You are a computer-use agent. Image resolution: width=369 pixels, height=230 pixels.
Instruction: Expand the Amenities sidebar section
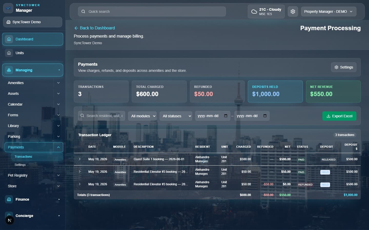[x=58, y=83]
